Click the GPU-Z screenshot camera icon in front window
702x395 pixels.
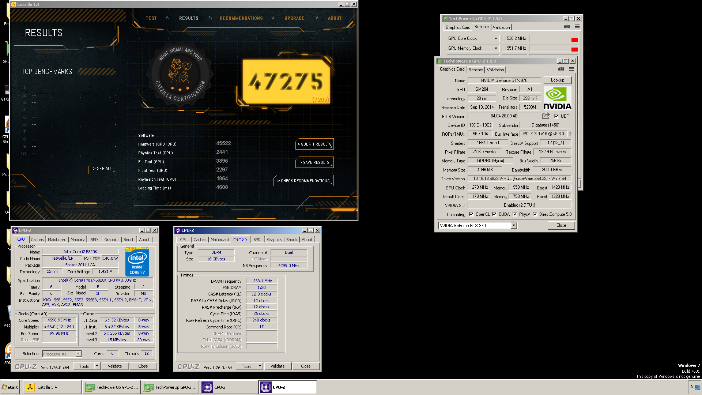[561, 69]
